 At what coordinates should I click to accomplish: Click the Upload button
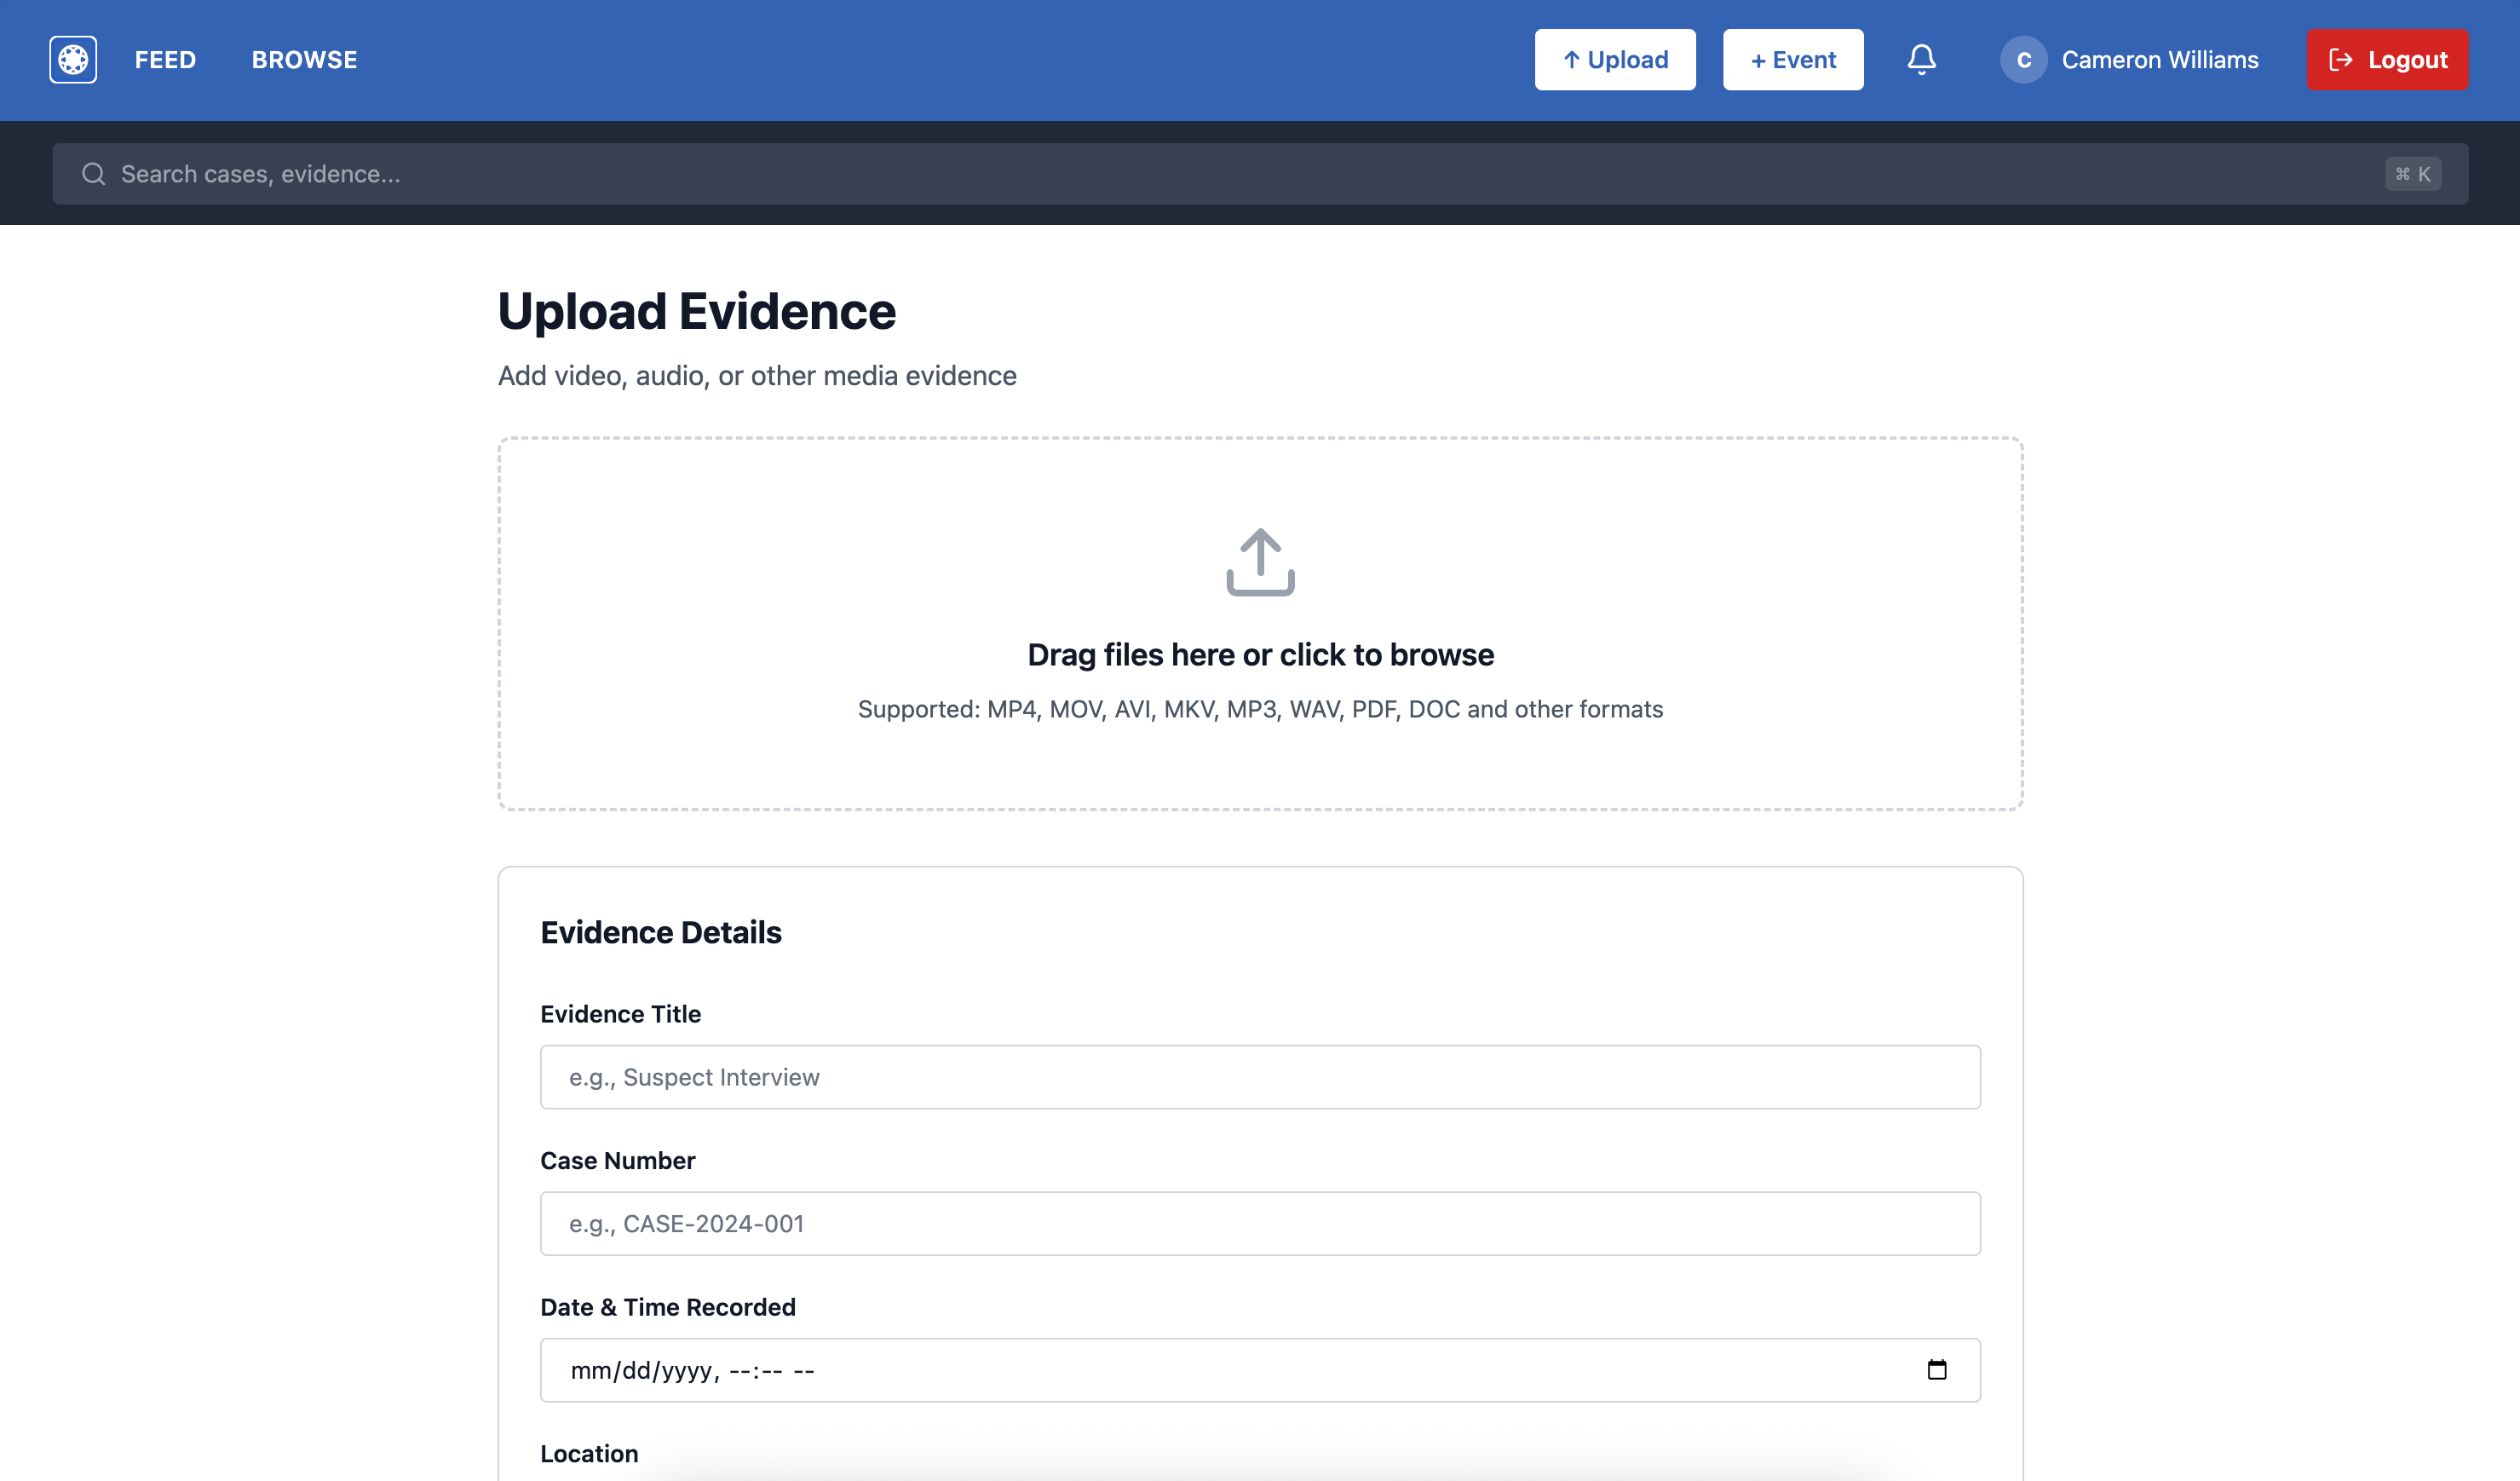(x=1615, y=59)
